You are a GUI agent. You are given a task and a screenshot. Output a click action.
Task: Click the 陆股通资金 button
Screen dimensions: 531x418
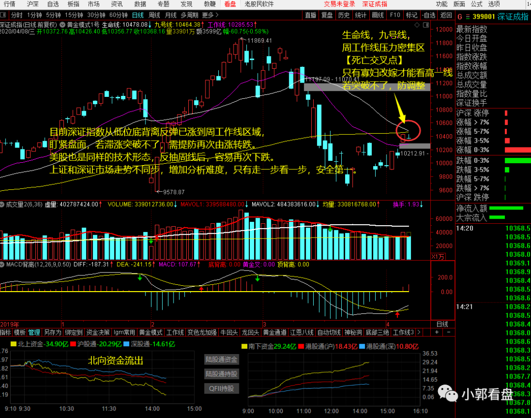click(221, 359)
